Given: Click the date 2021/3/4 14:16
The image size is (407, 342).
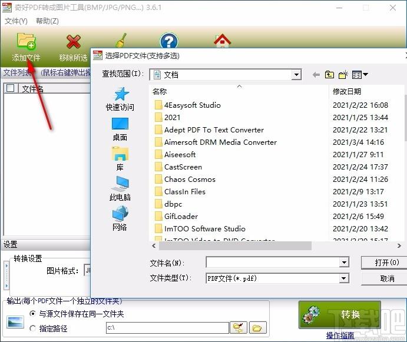Looking at the screenshot, I should [358, 142].
